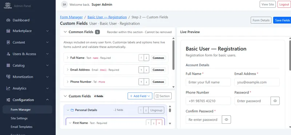Expand the Phone Number field row
This screenshot has height=135, width=291.
68,82
